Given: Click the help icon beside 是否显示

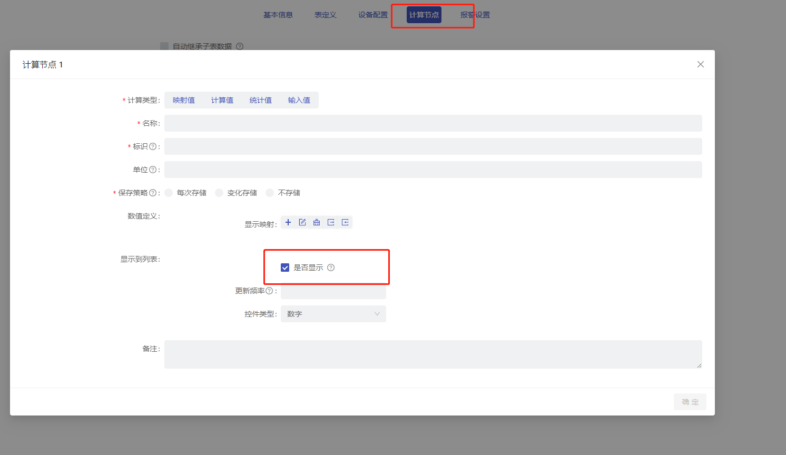Looking at the screenshot, I should [x=331, y=268].
